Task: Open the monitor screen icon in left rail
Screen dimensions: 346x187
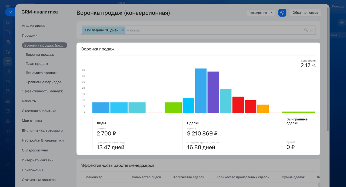Action: coord(8,131)
